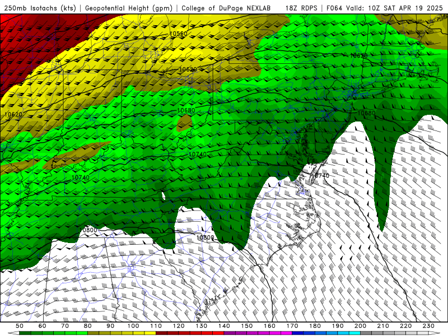
Task: Click the 160 tick label on the color bar
Action: coord(269,326)
